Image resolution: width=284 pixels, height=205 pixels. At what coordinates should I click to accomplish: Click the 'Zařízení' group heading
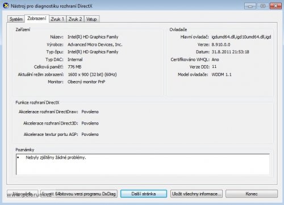point(23,29)
